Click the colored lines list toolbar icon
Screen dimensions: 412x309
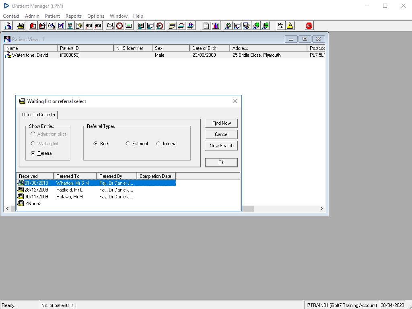[129, 26]
